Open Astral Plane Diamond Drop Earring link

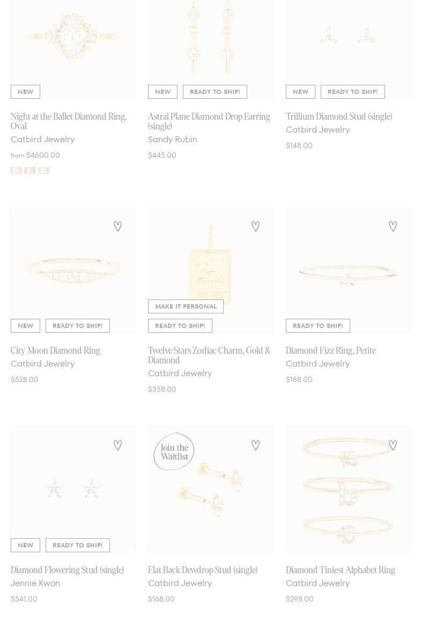(x=209, y=121)
